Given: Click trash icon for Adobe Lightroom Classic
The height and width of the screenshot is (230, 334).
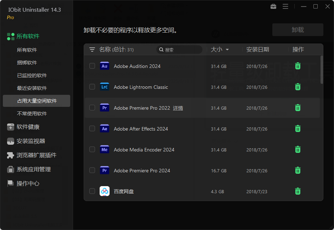Looking at the screenshot, I should tap(297, 87).
